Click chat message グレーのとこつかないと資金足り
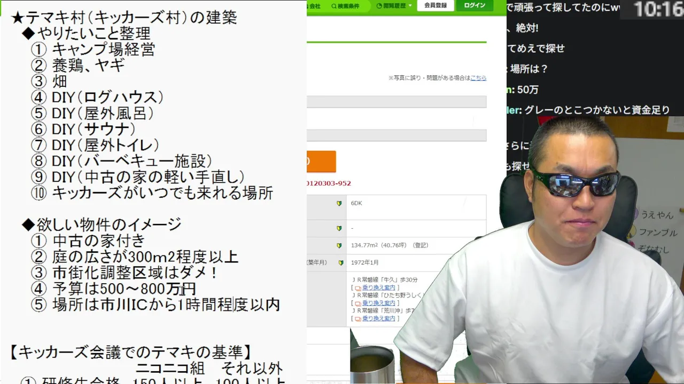Viewport: 684px width, 384px height. [597, 110]
